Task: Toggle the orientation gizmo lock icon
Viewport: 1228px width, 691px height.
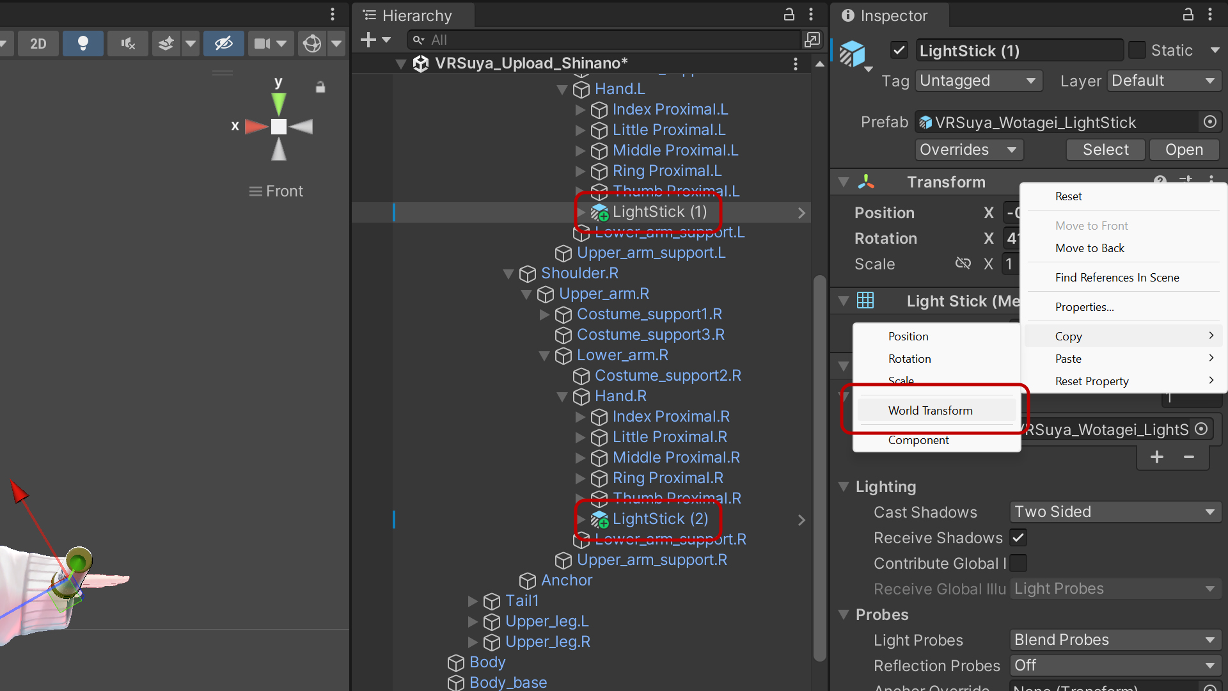Action: [x=320, y=87]
